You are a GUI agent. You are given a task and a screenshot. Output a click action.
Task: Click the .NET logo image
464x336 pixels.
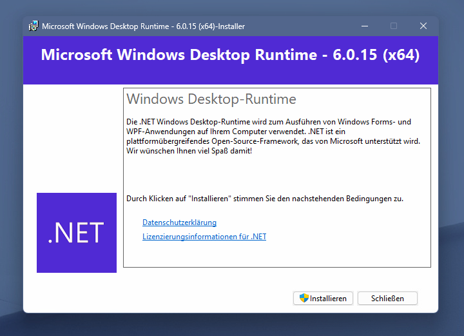pos(77,233)
